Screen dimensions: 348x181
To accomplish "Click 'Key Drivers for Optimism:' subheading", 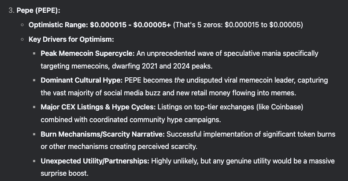I will pyautogui.click(x=71, y=40).
